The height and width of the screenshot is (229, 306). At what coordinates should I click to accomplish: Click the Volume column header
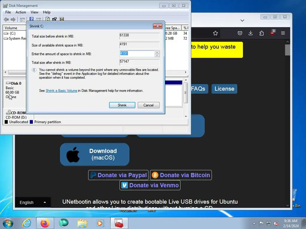click(15, 28)
